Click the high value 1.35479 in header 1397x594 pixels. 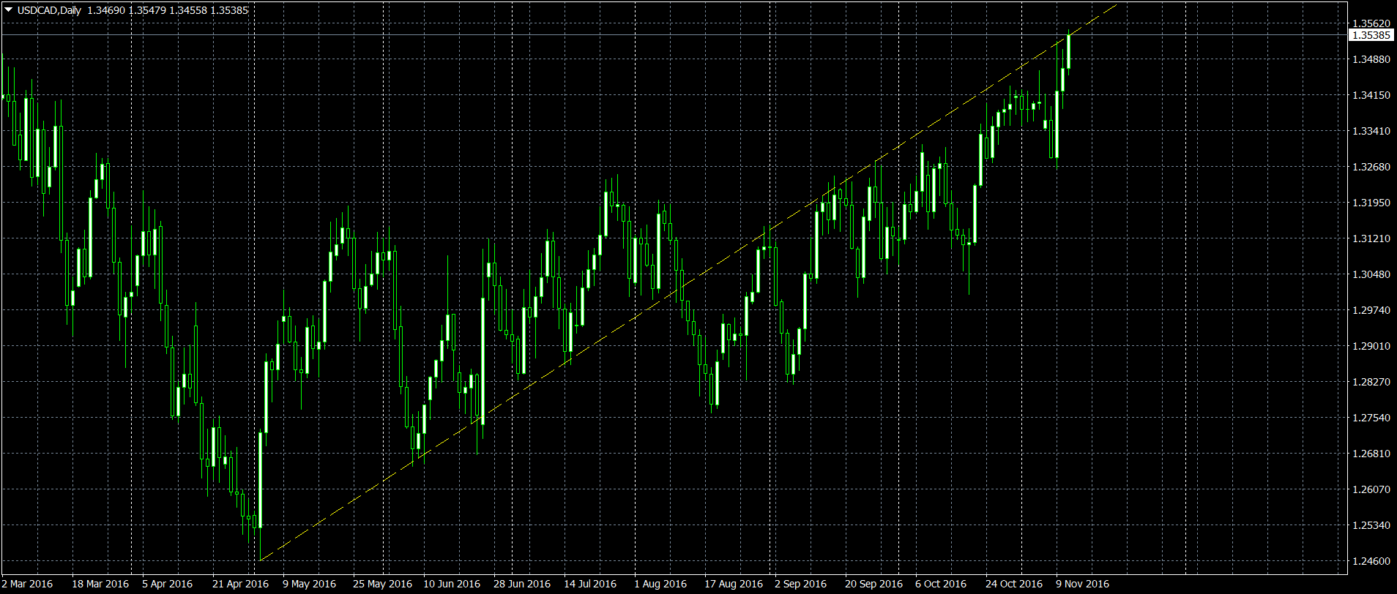[146, 10]
